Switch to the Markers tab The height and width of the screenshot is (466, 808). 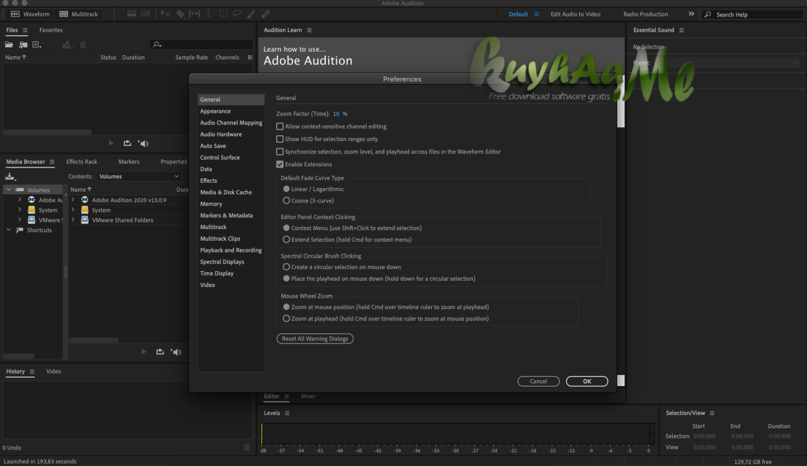pyautogui.click(x=129, y=162)
